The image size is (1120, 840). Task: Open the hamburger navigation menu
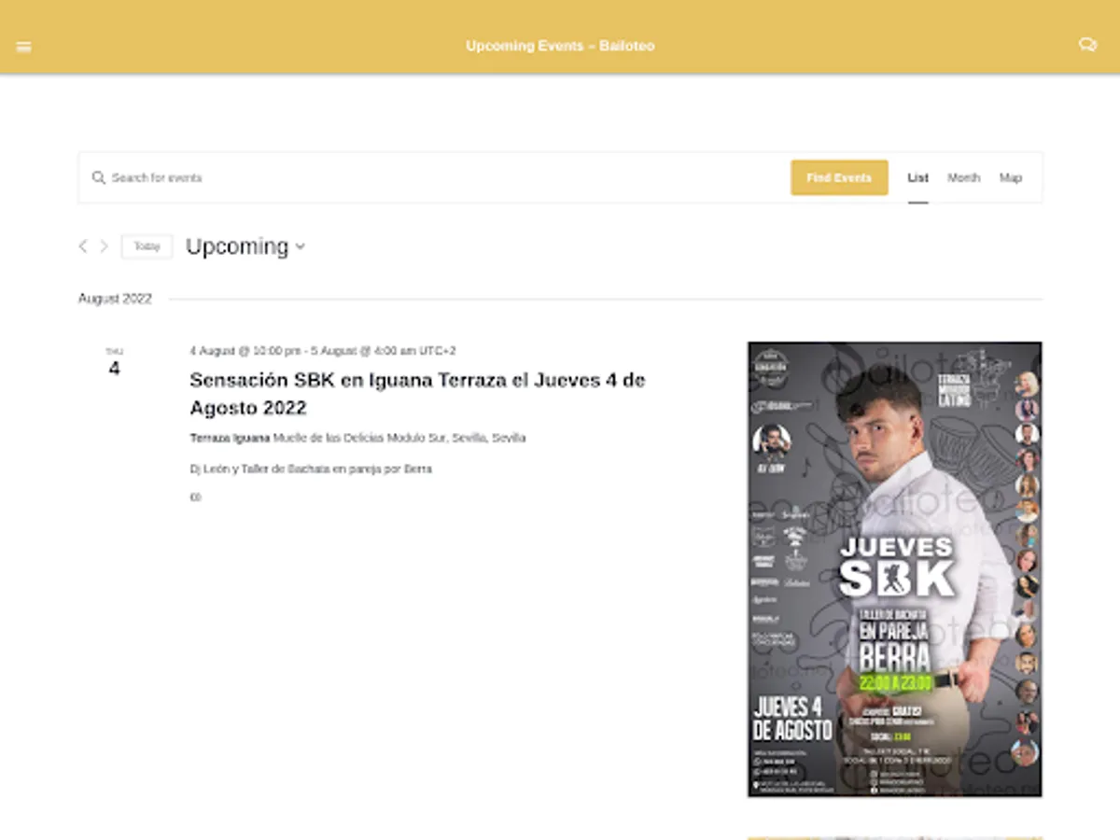(x=23, y=46)
